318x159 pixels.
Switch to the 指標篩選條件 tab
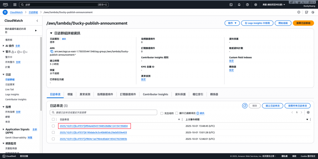coord(105,94)
